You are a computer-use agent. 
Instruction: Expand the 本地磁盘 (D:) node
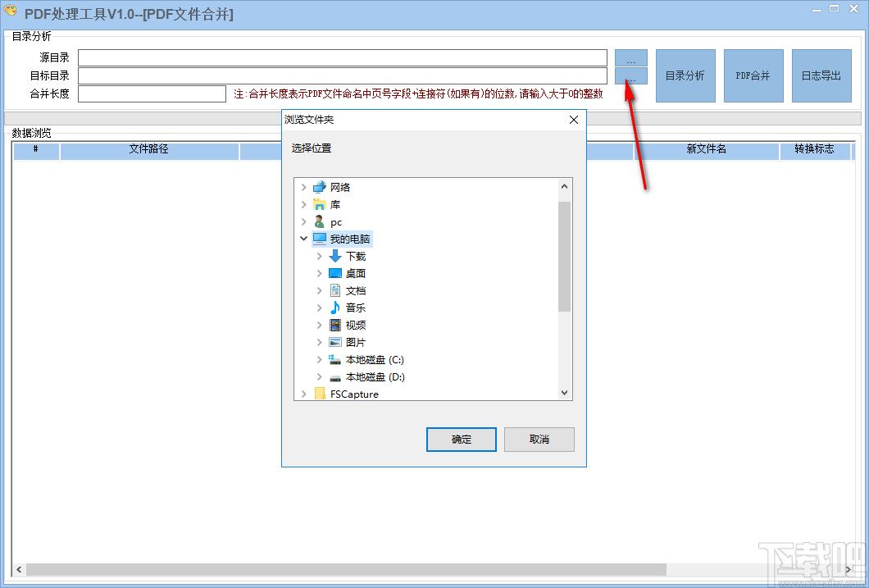319,377
